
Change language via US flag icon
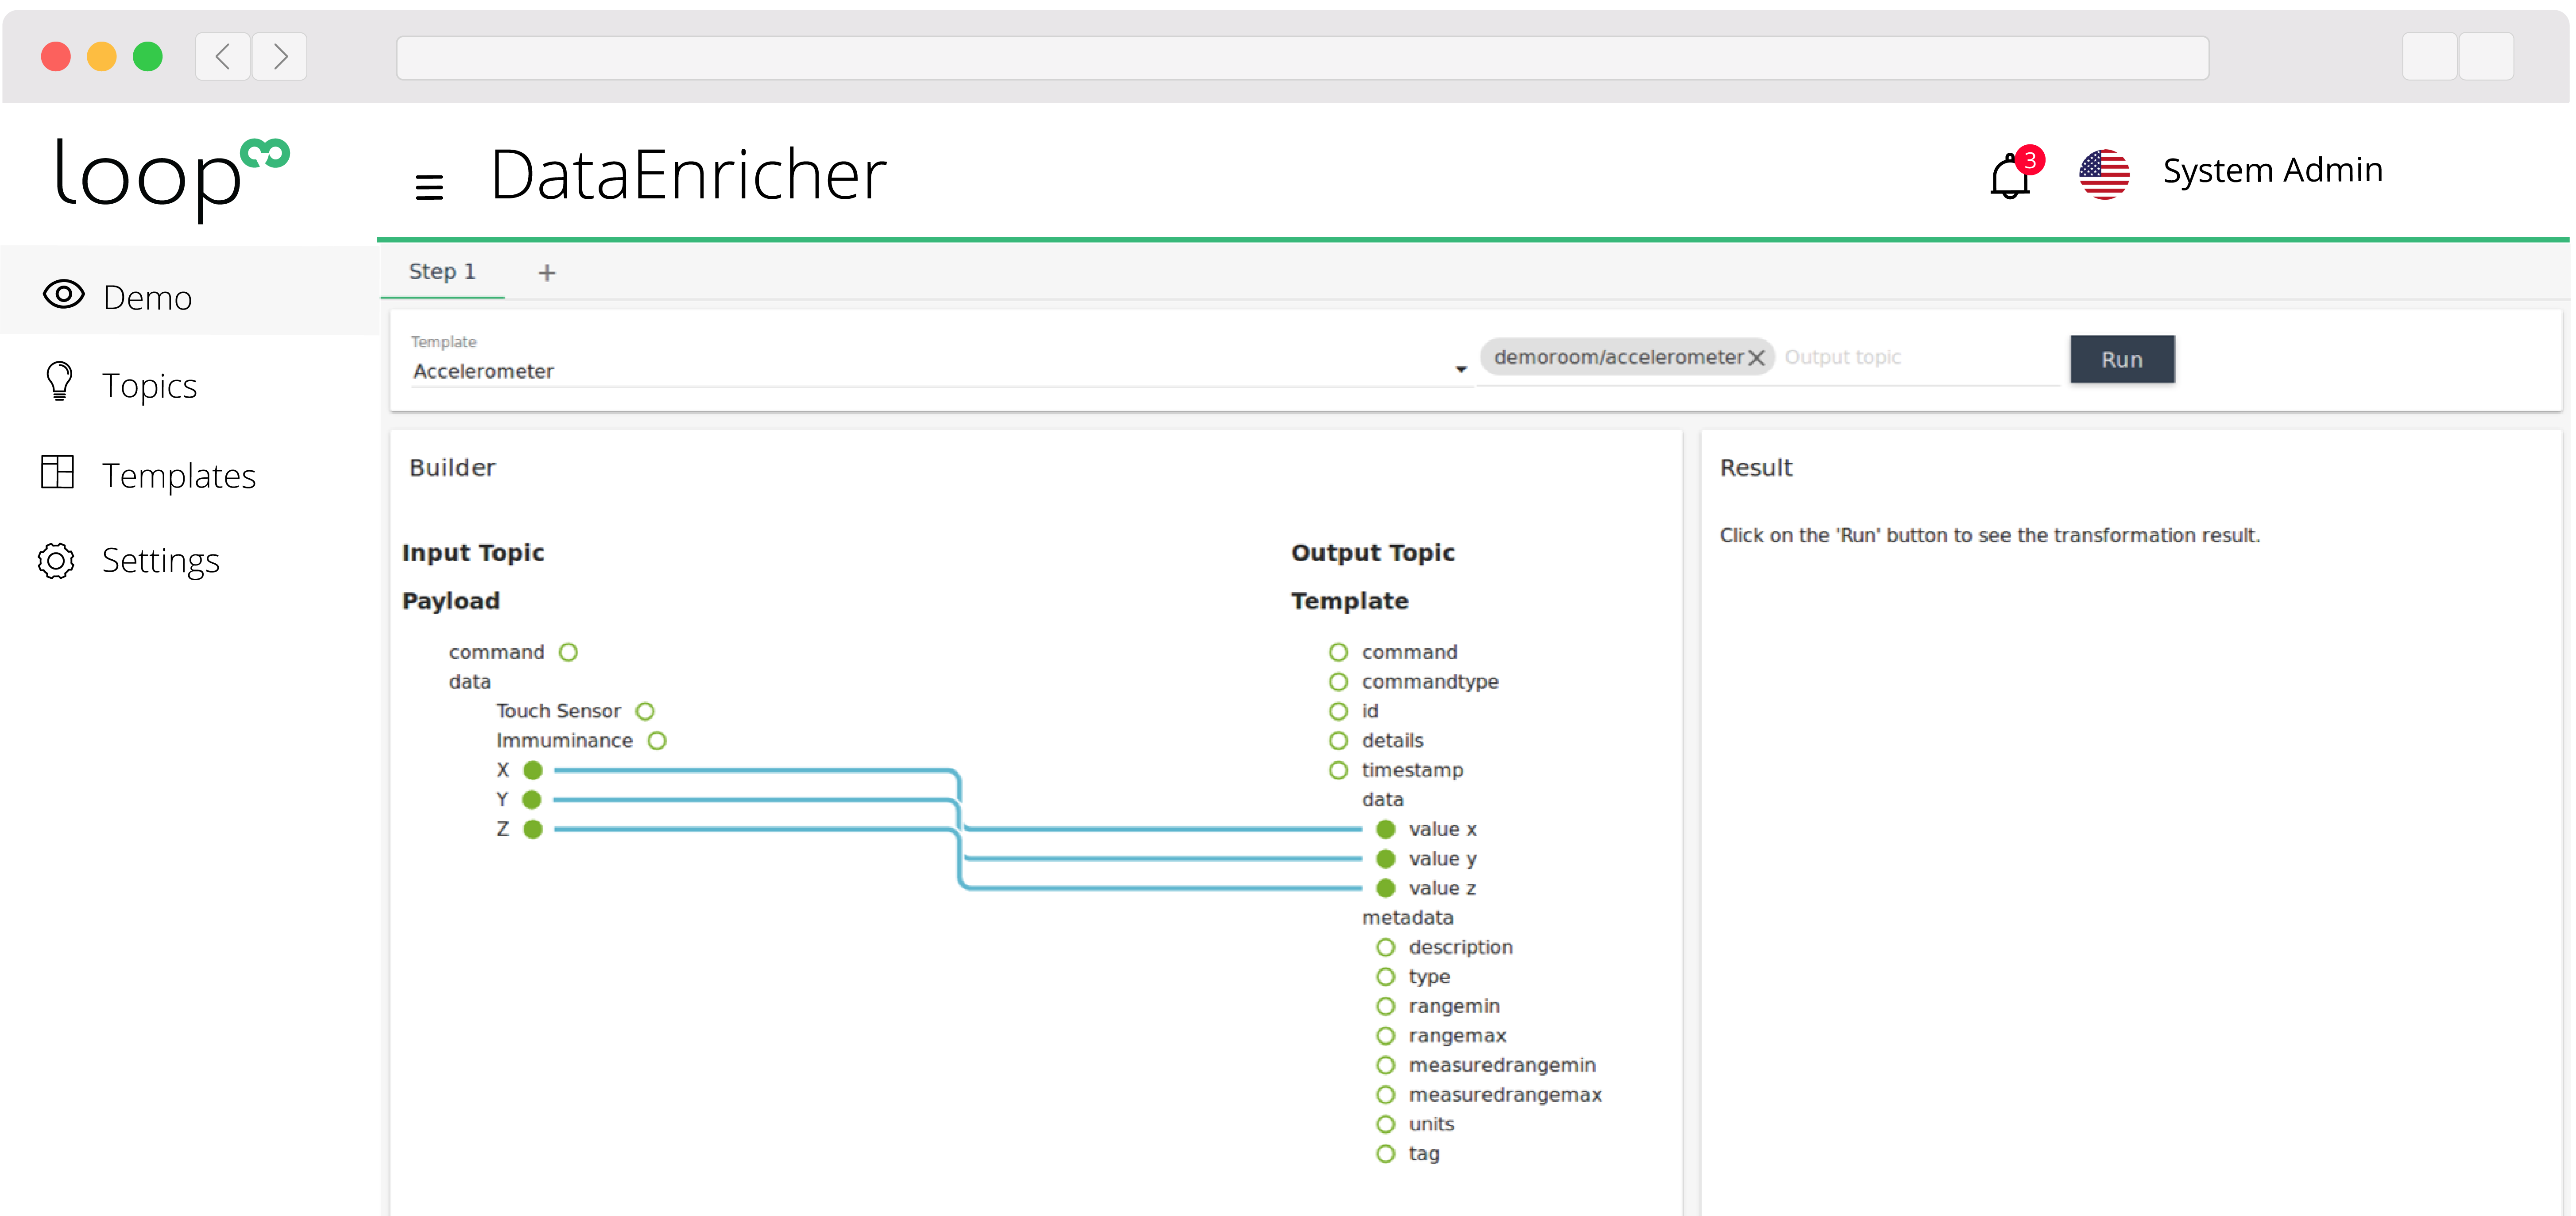[2104, 175]
